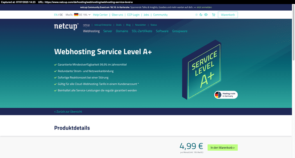
Task: Click Jetzt anmelden in the event banner
Action: point(204,7)
